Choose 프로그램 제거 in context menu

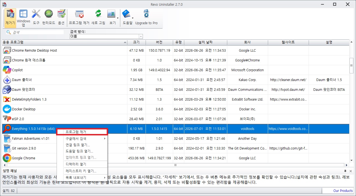pyautogui.click(x=82, y=132)
